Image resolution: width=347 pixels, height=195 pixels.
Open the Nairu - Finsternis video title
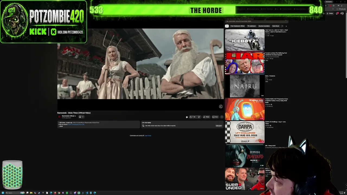coord(270,76)
